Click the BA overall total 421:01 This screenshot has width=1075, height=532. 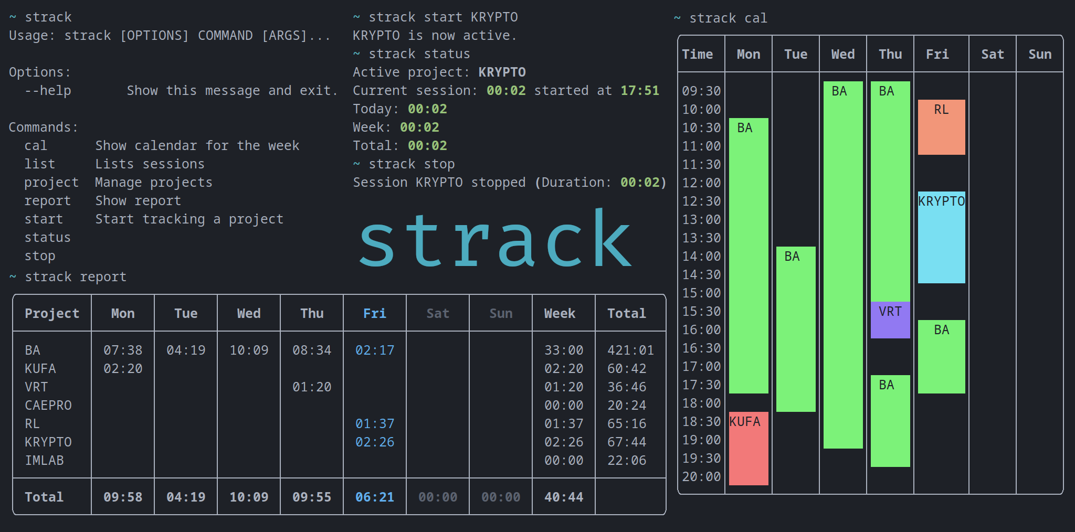(x=630, y=350)
